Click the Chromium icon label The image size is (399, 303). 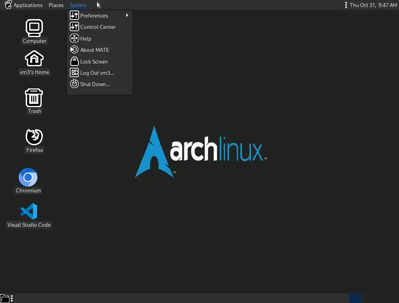[28, 190]
